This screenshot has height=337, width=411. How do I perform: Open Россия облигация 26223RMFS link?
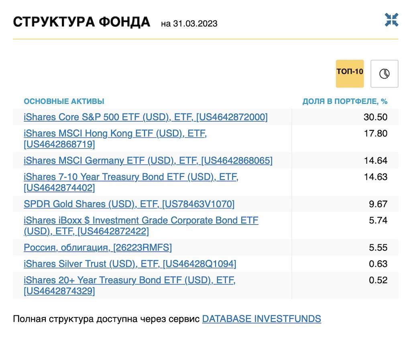coord(98,248)
